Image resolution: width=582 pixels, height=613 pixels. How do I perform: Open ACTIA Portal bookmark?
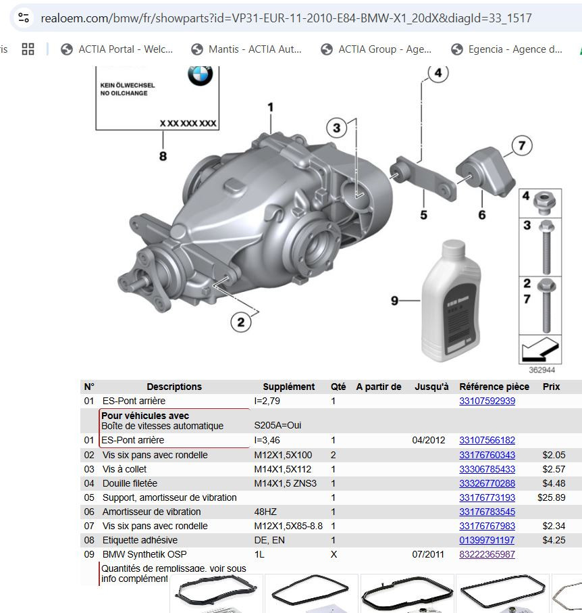pos(116,49)
